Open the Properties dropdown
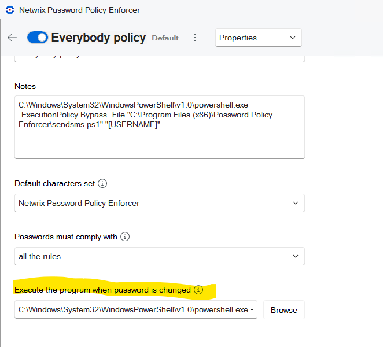383x347 pixels. pyautogui.click(x=259, y=38)
